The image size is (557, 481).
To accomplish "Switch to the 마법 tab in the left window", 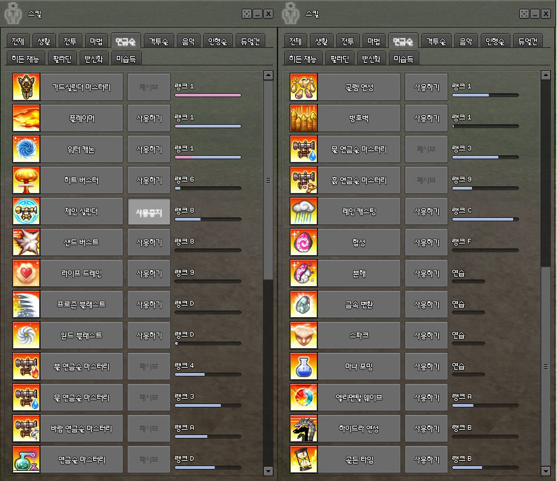I will tap(97, 40).
